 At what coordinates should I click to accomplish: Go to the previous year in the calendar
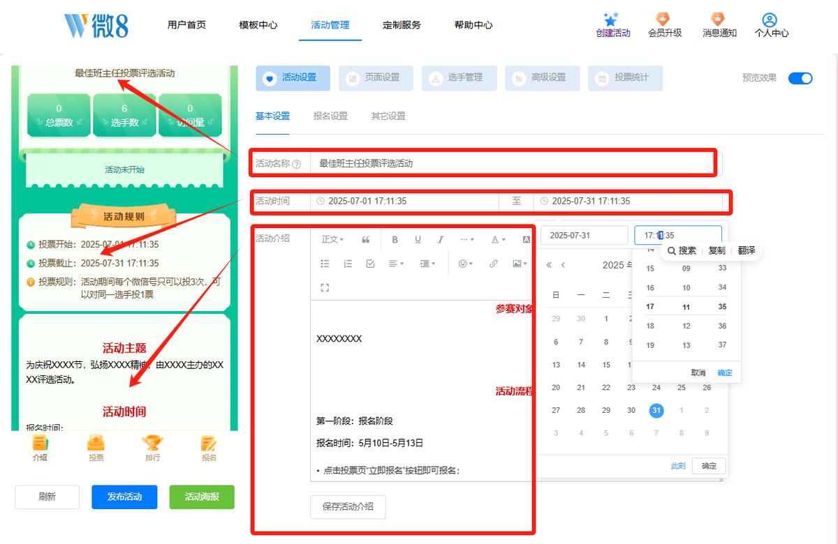pos(549,265)
